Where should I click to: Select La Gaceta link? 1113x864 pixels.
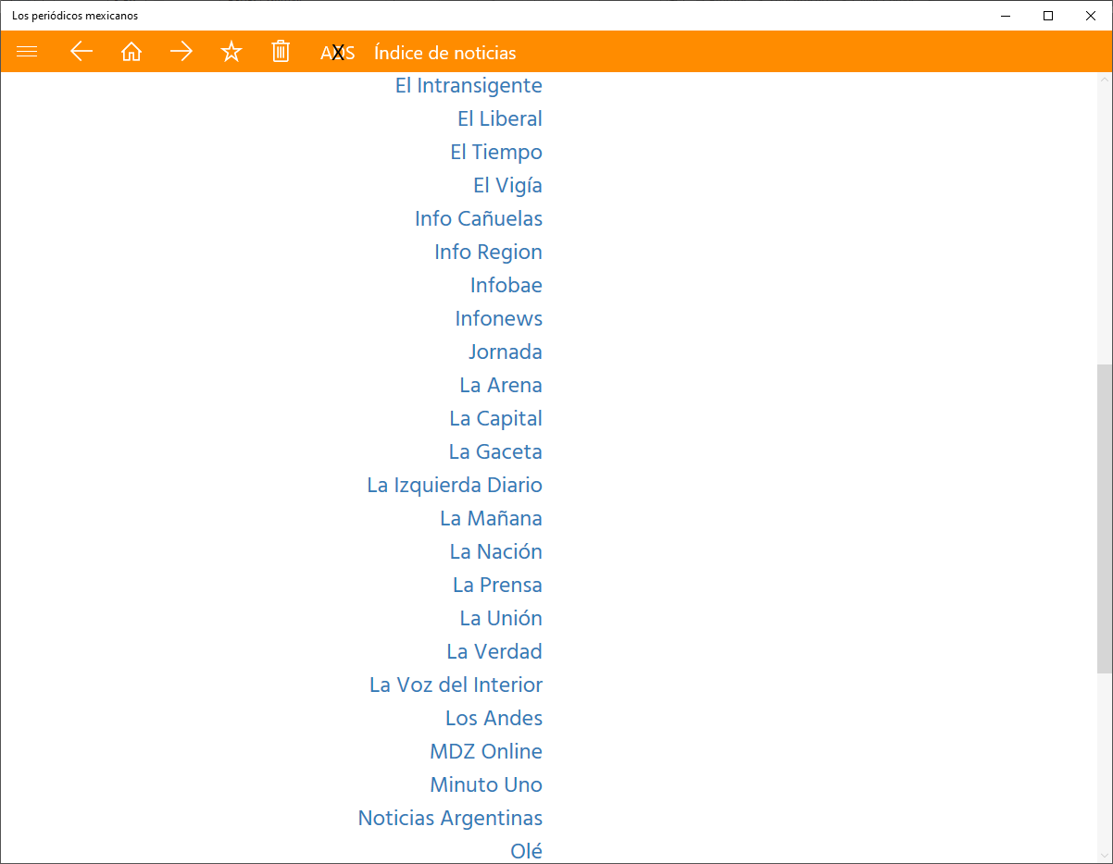pos(495,451)
